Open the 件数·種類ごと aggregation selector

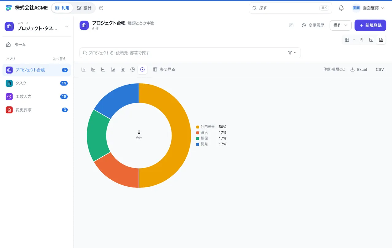tap(334, 70)
